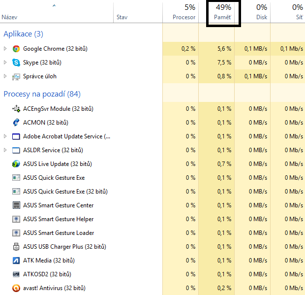Expand the Google Chrome process group
Viewport: 305px width, 295px height.
point(5,49)
